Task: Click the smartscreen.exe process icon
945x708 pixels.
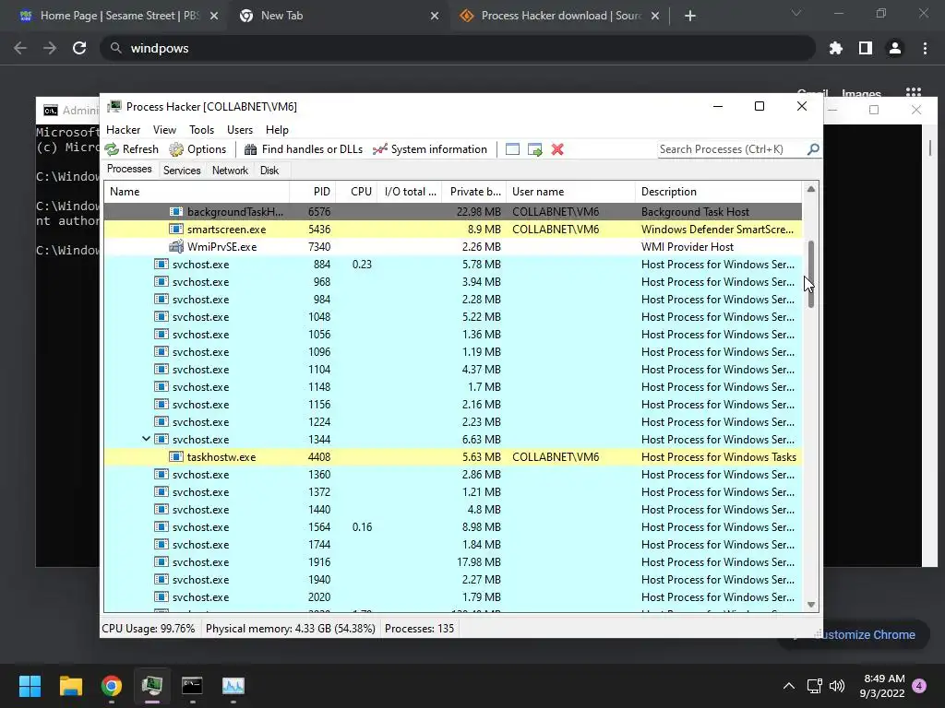Action: [176, 229]
